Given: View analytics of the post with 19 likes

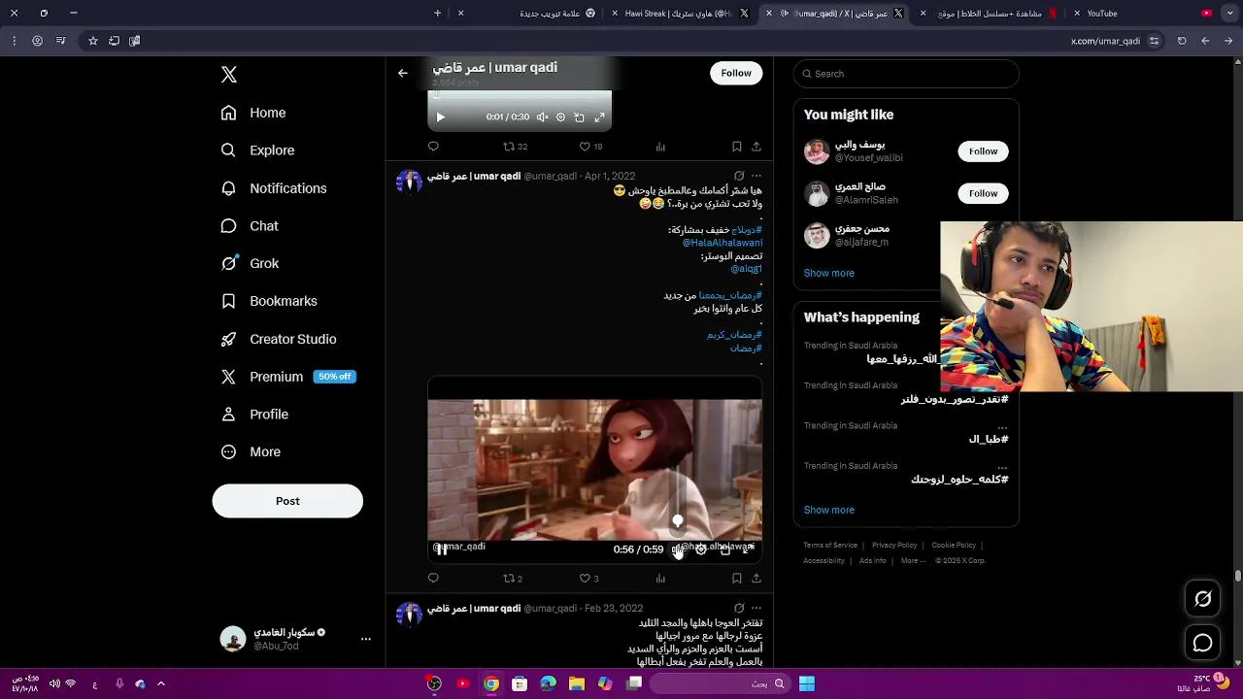Looking at the screenshot, I should point(660,147).
